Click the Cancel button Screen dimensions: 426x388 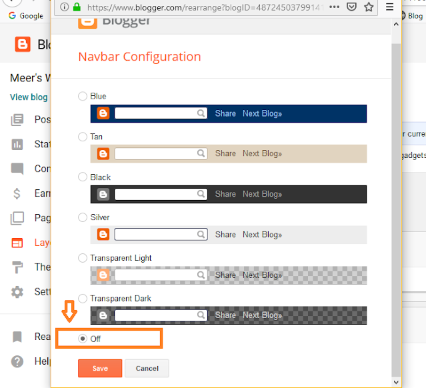click(x=147, y=368)
